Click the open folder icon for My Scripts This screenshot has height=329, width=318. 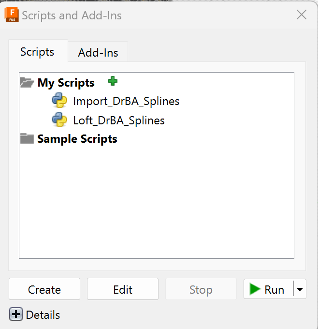pyautogui.click(x=27, y=82)
